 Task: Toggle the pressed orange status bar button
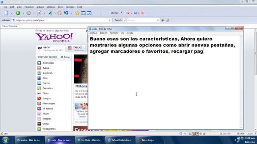[x=194, y=134]
